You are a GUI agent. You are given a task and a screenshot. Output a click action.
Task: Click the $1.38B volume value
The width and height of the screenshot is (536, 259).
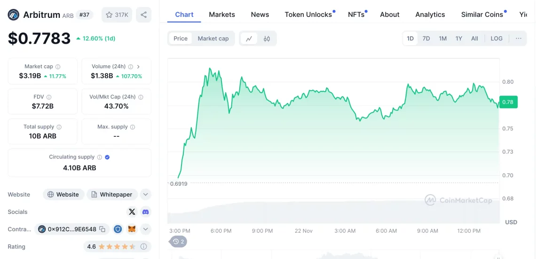(102, 76)
